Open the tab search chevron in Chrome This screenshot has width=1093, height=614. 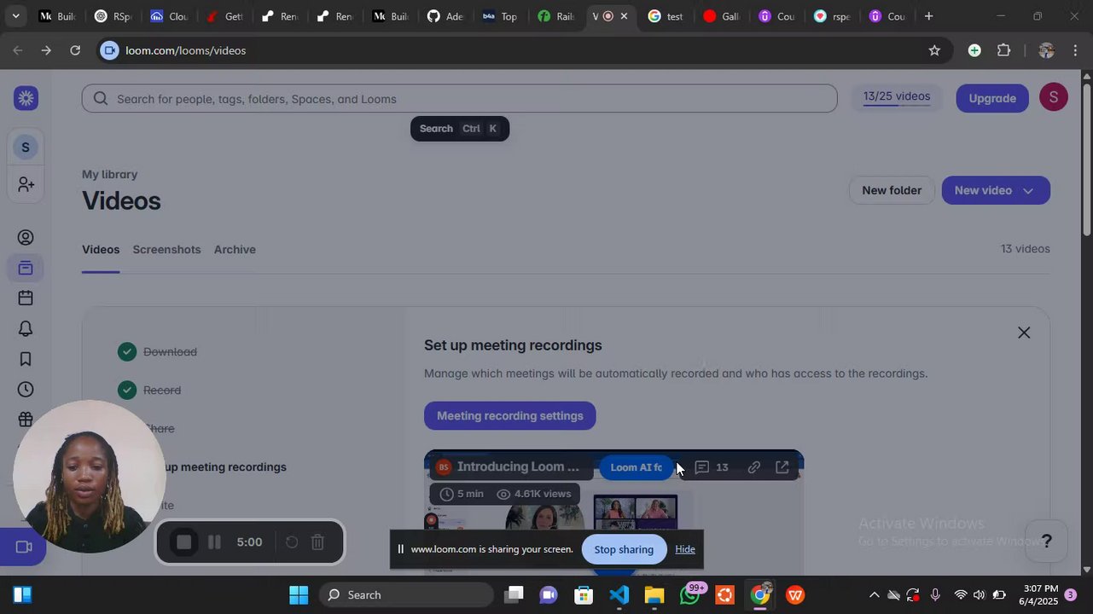[x=15, y=16]
